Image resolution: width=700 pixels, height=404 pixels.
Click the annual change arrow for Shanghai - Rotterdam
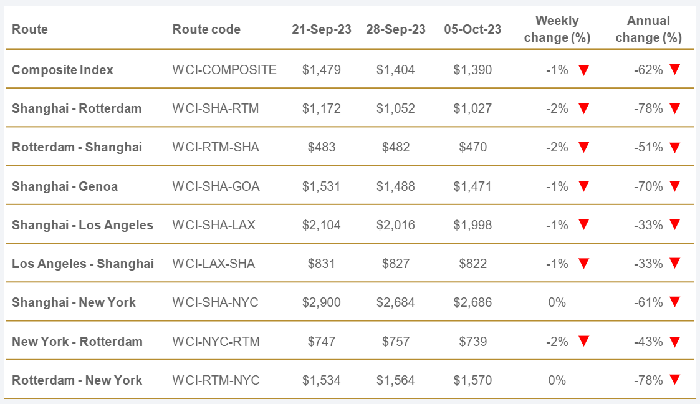[674, 108]
